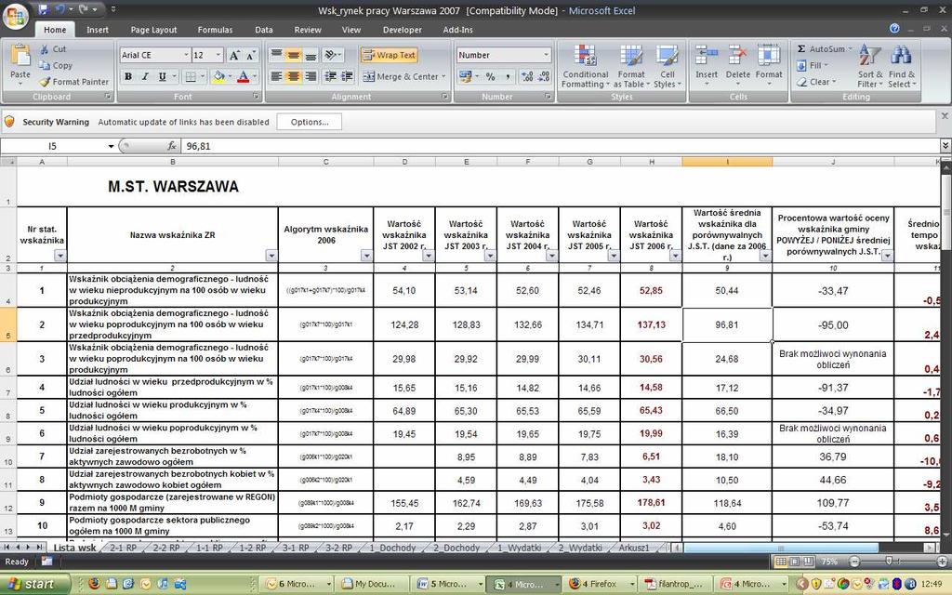Screen dimensions: 952x595
Task: Click the Windows start button
Action: [35, 584]
